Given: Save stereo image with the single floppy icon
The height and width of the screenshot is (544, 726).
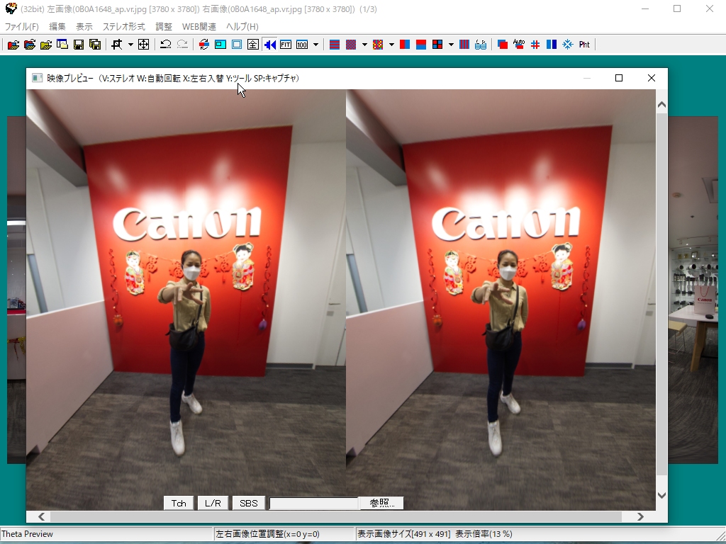Looking at the screenshot, I should pyautogui.click(x=79, y=45).
